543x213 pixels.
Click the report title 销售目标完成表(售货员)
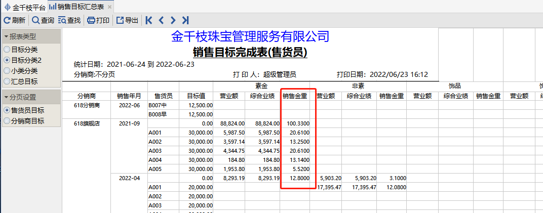point(250,52)
